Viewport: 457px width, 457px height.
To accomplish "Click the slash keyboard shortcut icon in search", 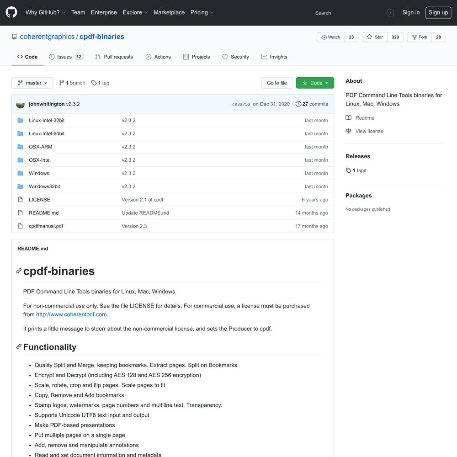I will (x=390, y=13).
